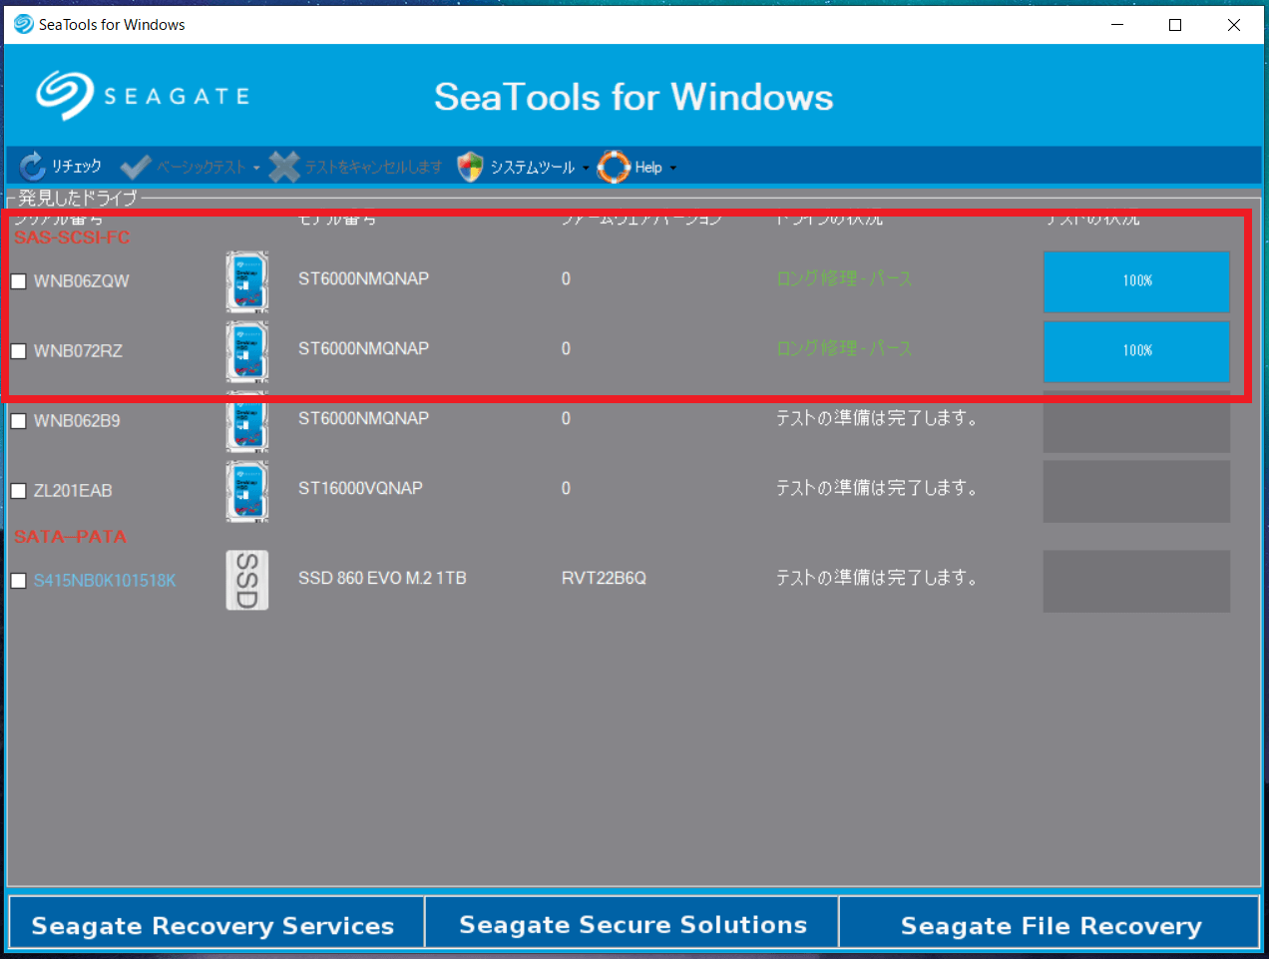Select the hard drive icon for ZL201EAB
This screenshot has width=1269, height=959.
pos(247,491)
